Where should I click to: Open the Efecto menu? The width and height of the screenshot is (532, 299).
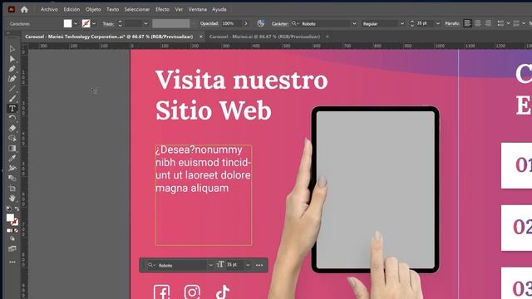pos(163,9)
